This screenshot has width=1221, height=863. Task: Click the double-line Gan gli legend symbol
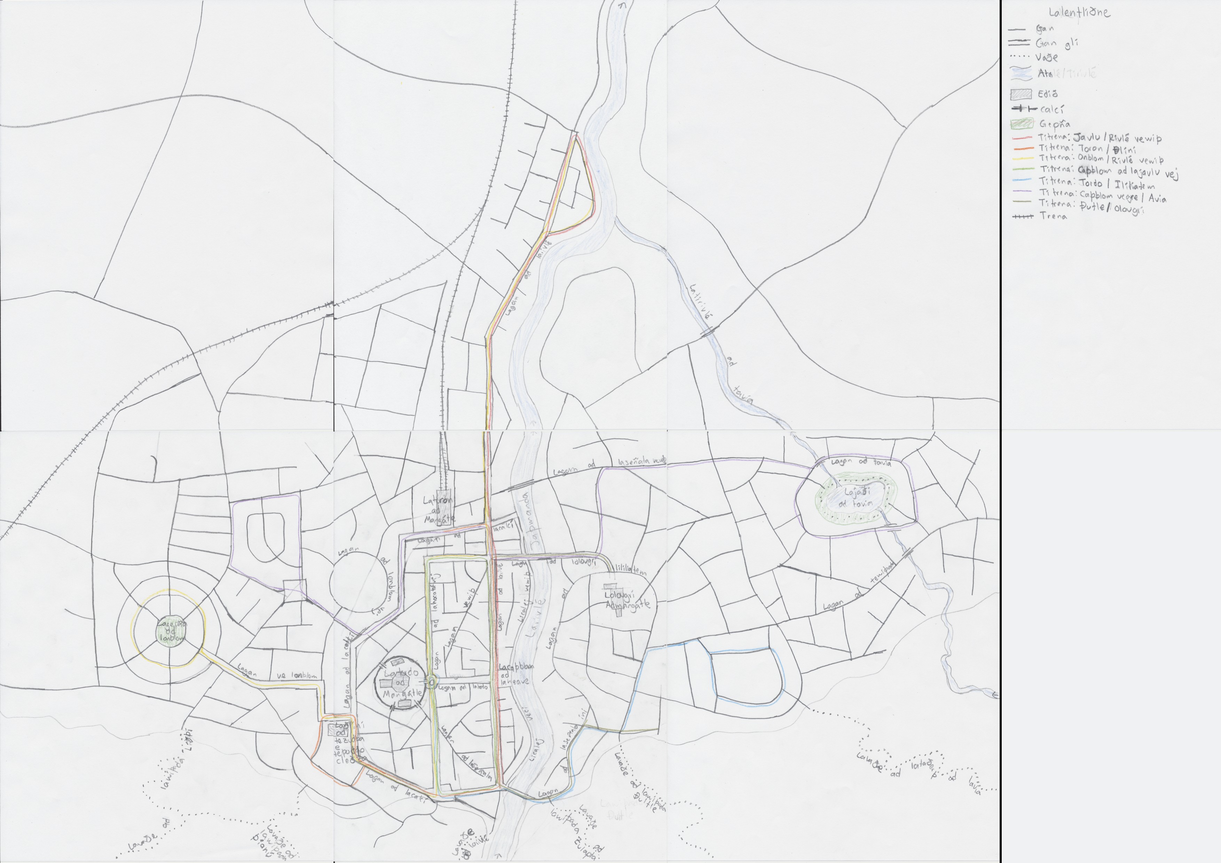click(x=1019, y=43)
